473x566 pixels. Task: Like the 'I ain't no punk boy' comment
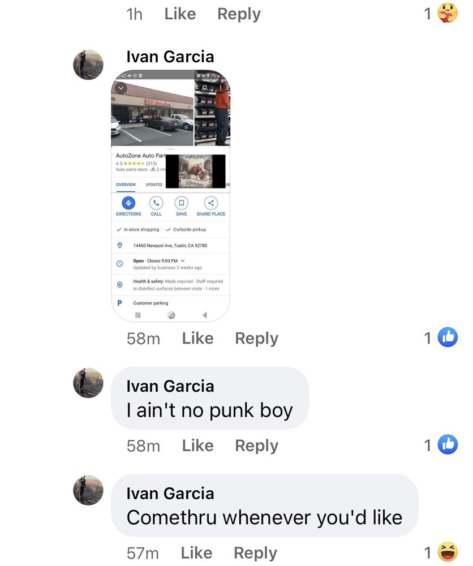coord(197,445)
